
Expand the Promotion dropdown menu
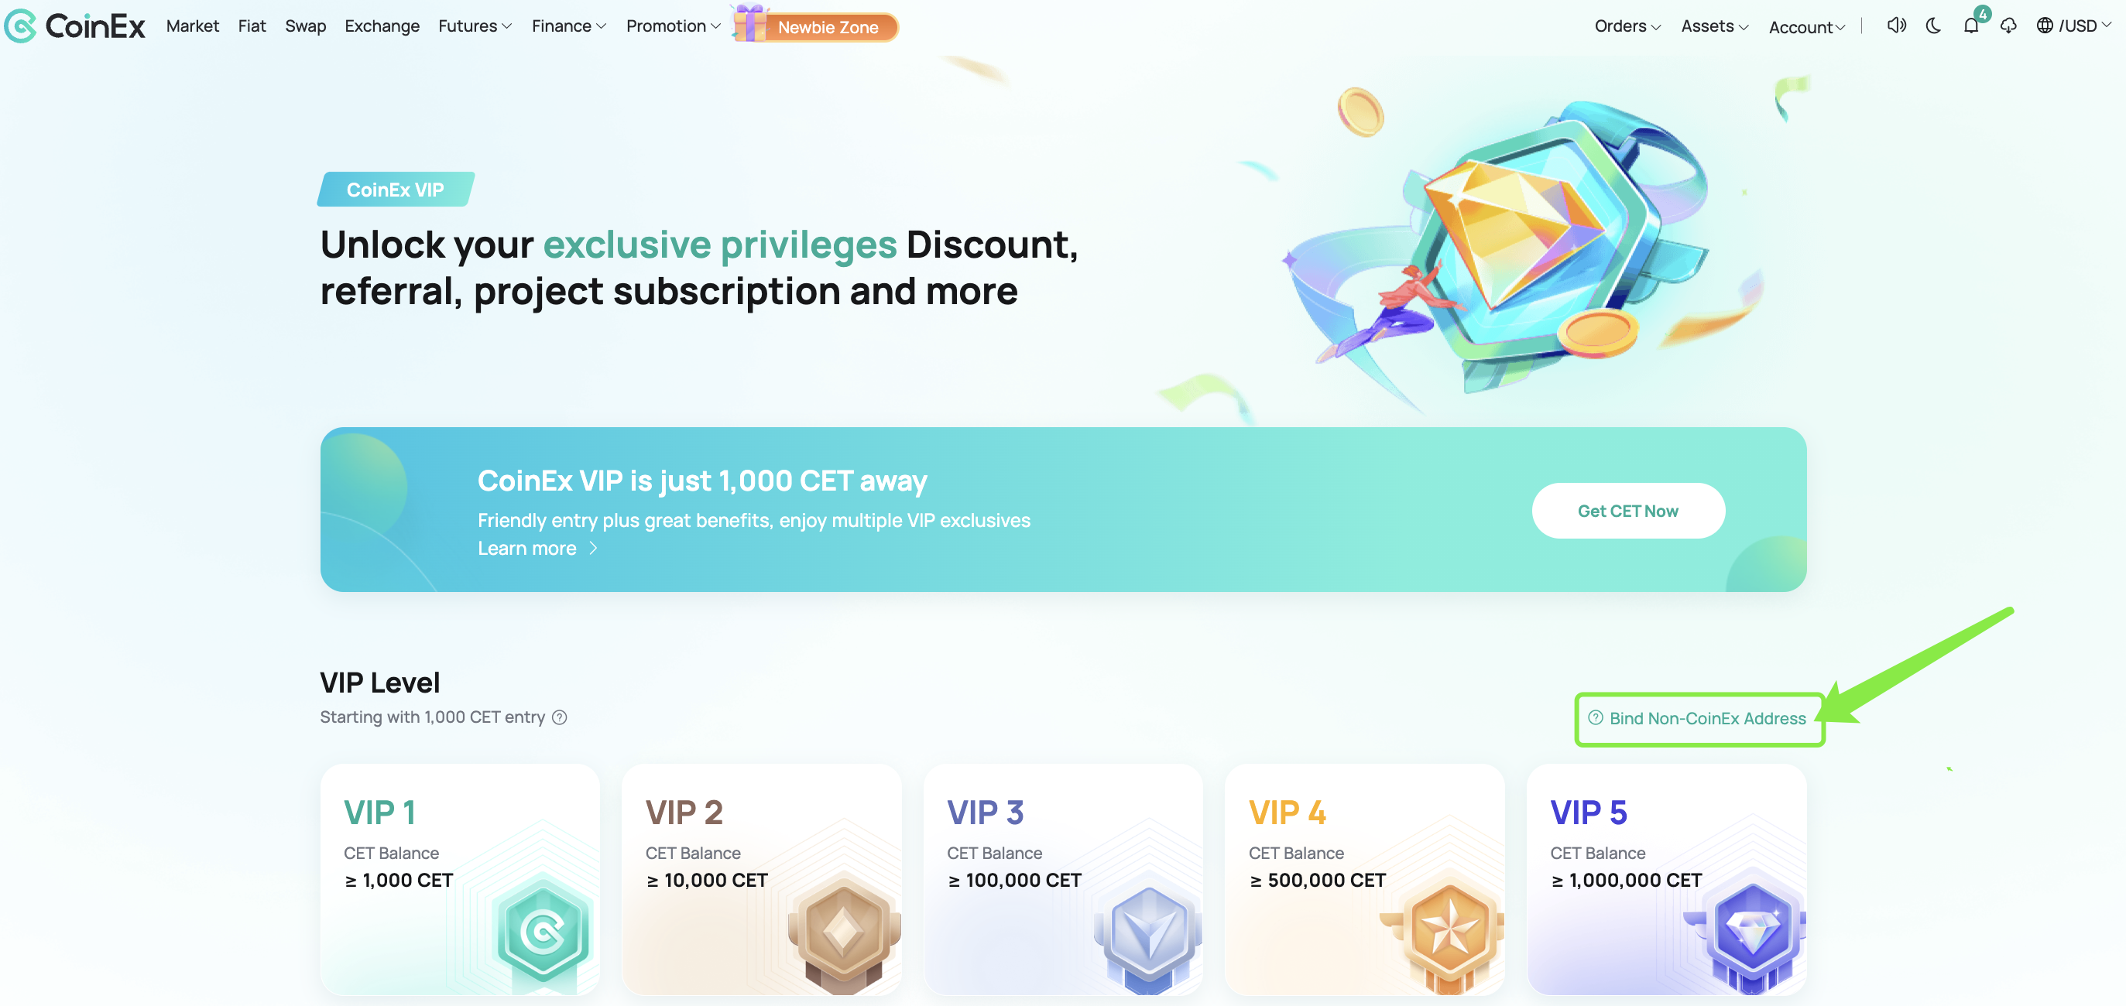pos(674,26)
